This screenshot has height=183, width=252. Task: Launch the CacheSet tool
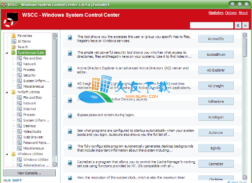click(216, 164)
